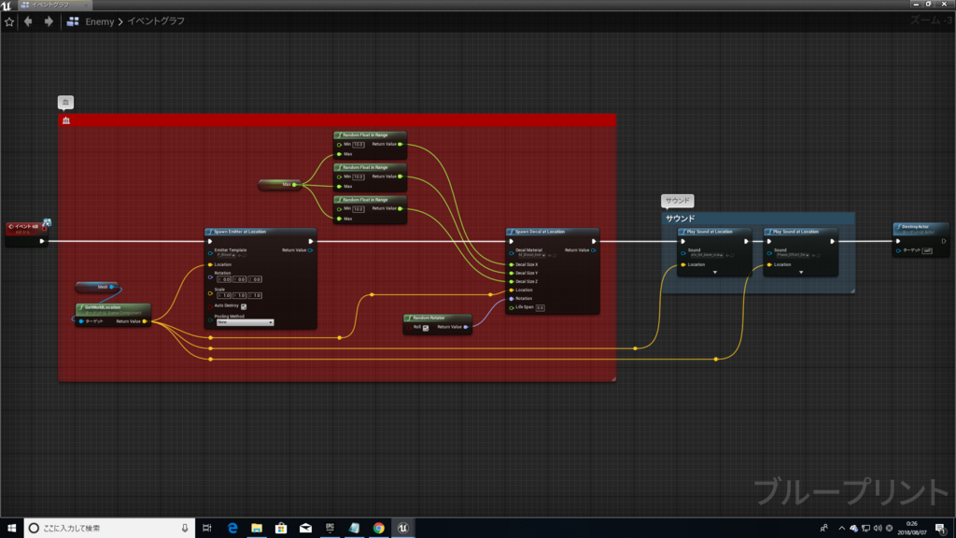Click Spawn Emitter's Return Value pin
Screen dimensions: 956x538
[x=311, y=250]
